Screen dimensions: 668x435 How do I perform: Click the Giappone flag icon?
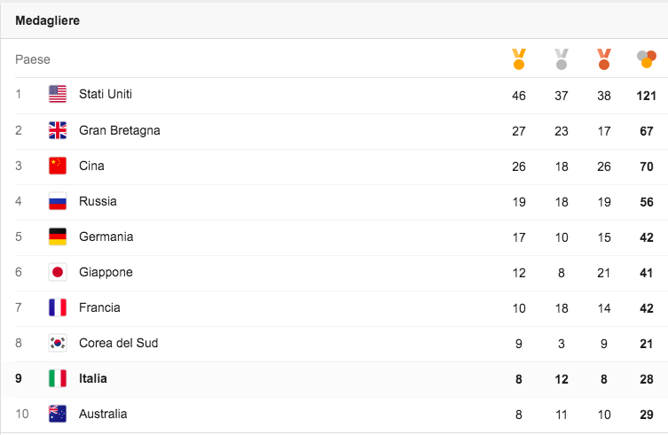coord(58,272)
